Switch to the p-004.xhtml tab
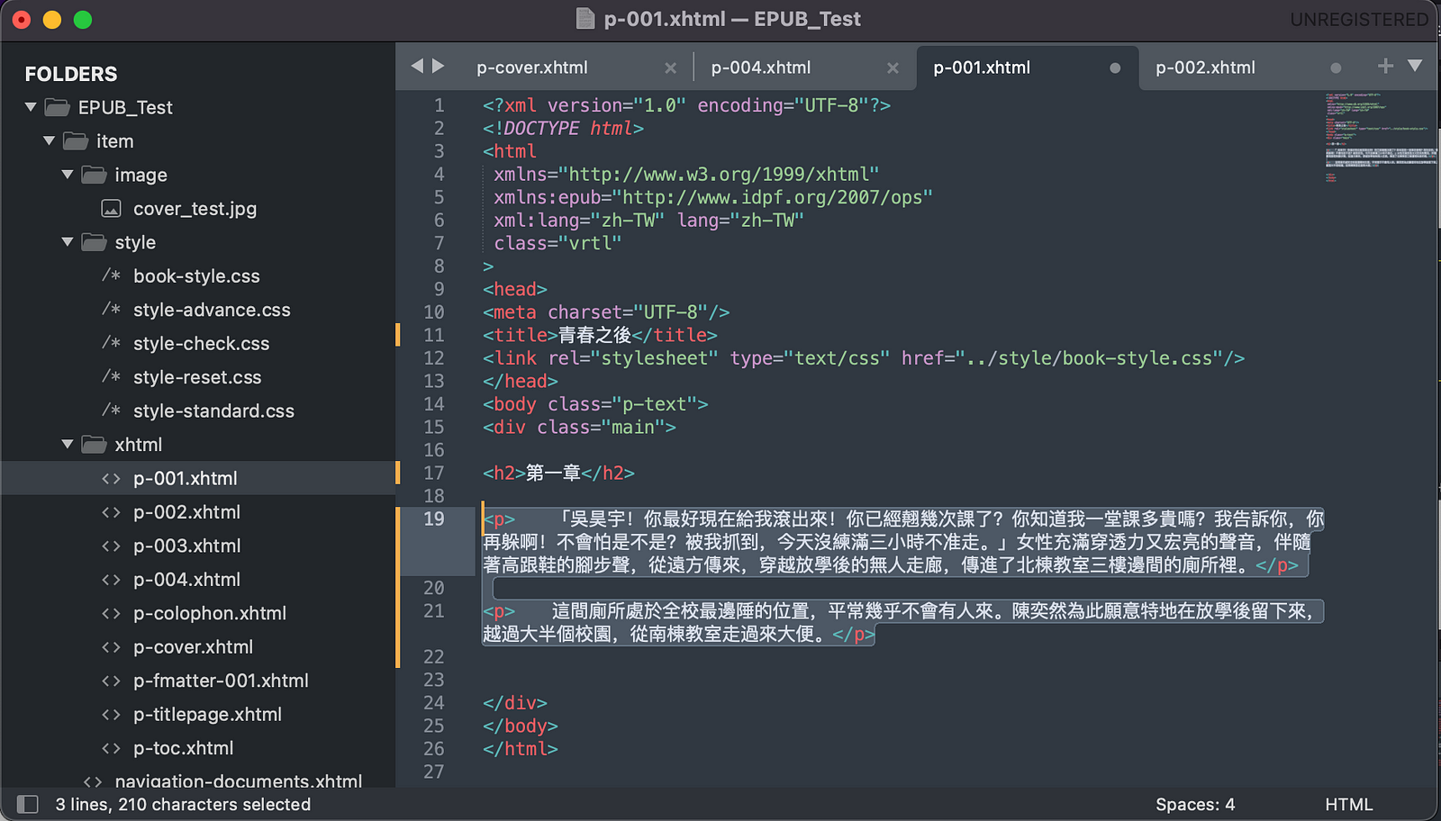The width and height of the screenshot is (1441, 821). click(x=761, y=68)
